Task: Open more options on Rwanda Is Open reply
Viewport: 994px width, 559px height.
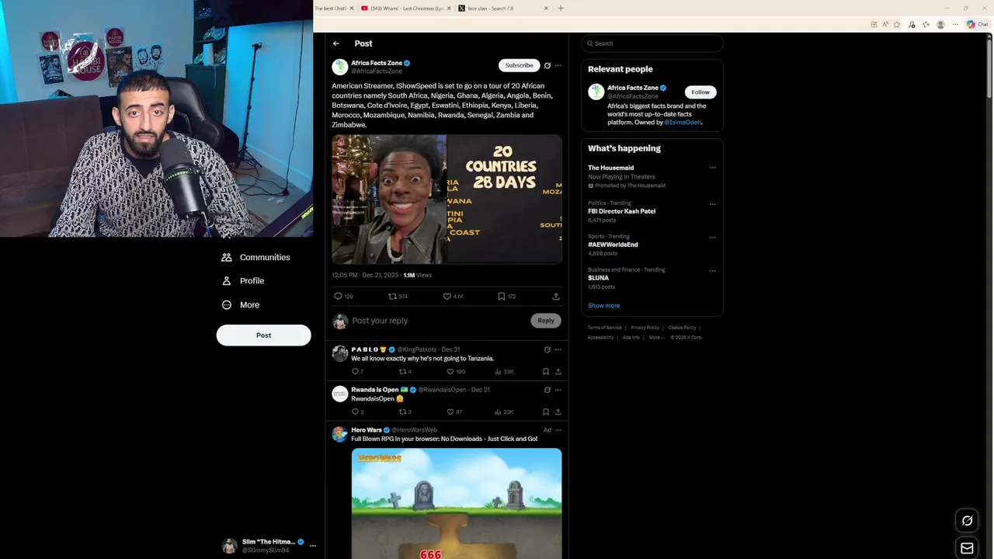Action: 558,390
